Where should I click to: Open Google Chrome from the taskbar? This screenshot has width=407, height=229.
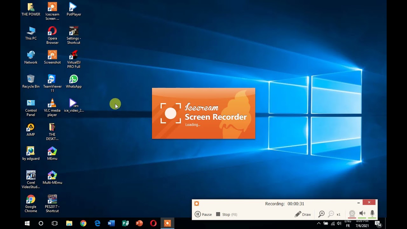coord(83,223)
